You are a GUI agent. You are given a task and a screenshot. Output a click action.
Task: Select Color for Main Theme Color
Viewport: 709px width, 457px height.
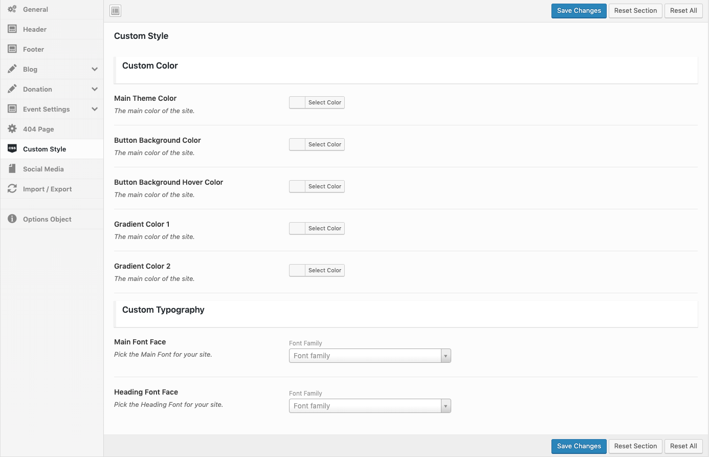click(317, 102)
